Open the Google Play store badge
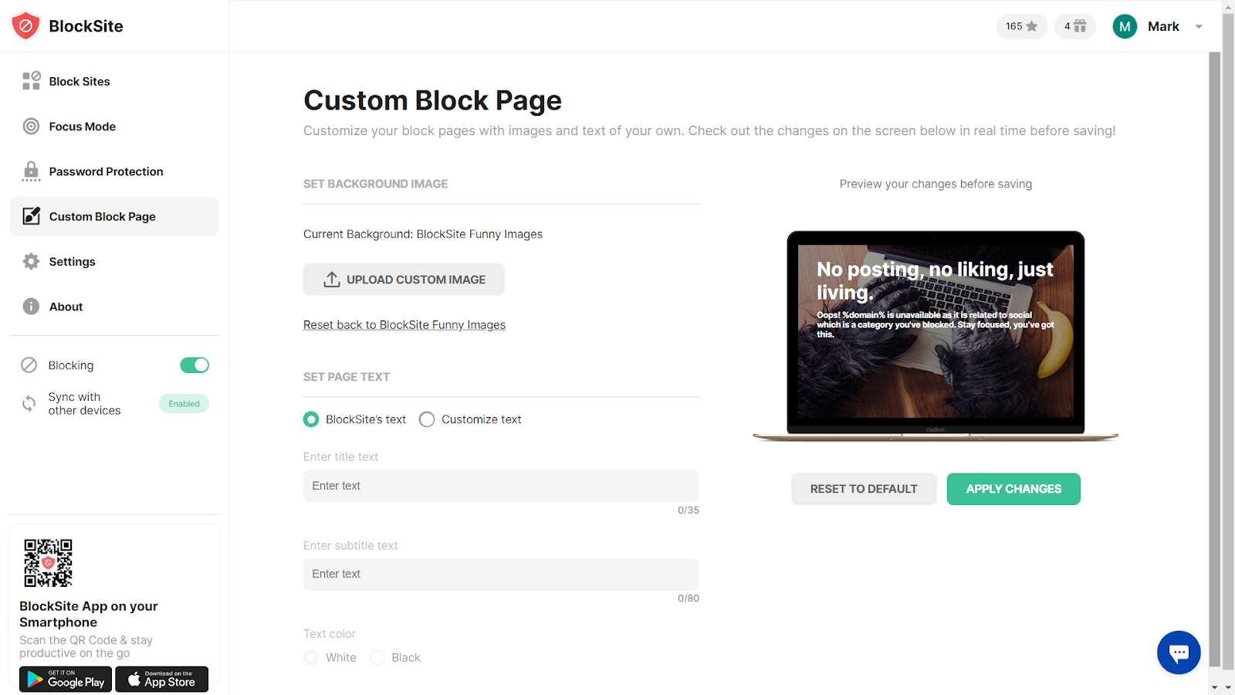1235x695 pixels. 66,680
